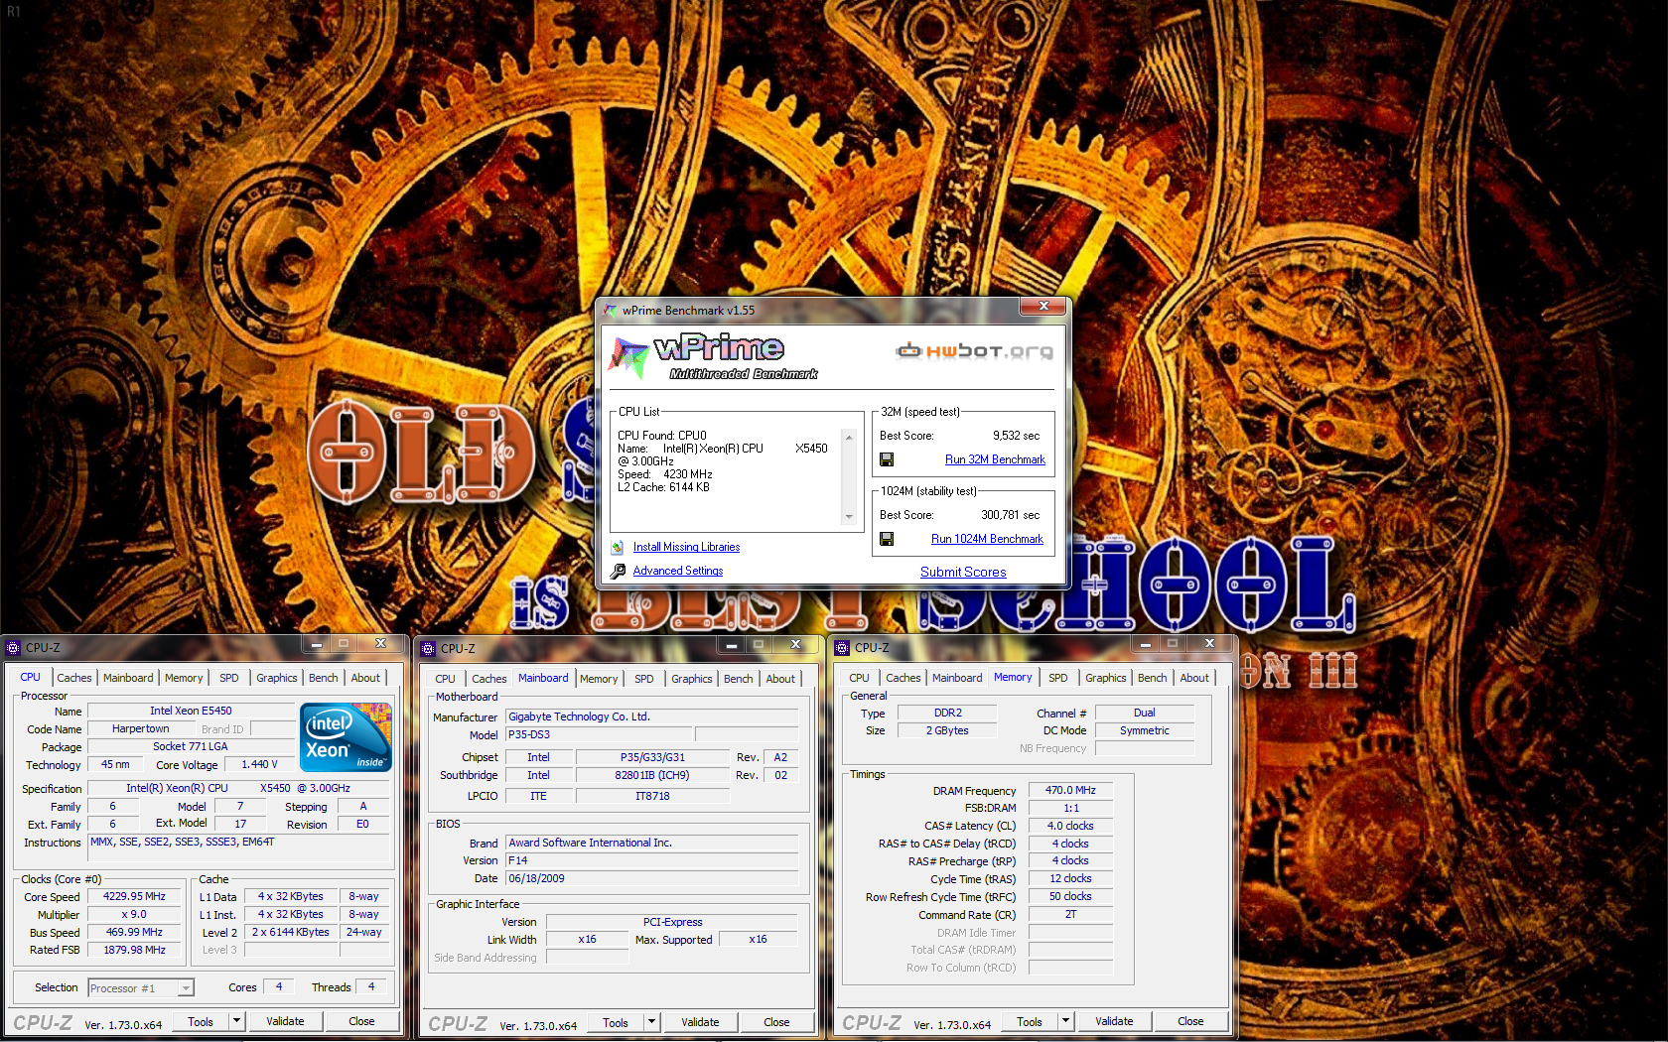The width and height of the screenshot is (1668, 1042).
Task: Click the Name field Intel Xeon E5450
Action: 191,711
